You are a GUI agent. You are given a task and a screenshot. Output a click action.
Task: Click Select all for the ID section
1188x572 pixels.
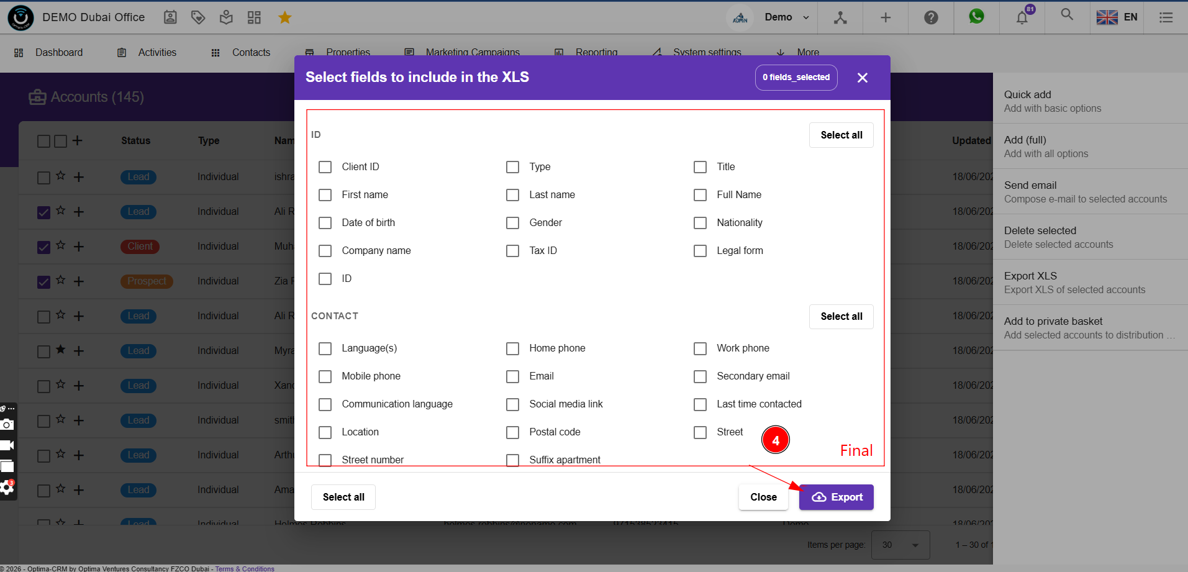click(841, 135)
